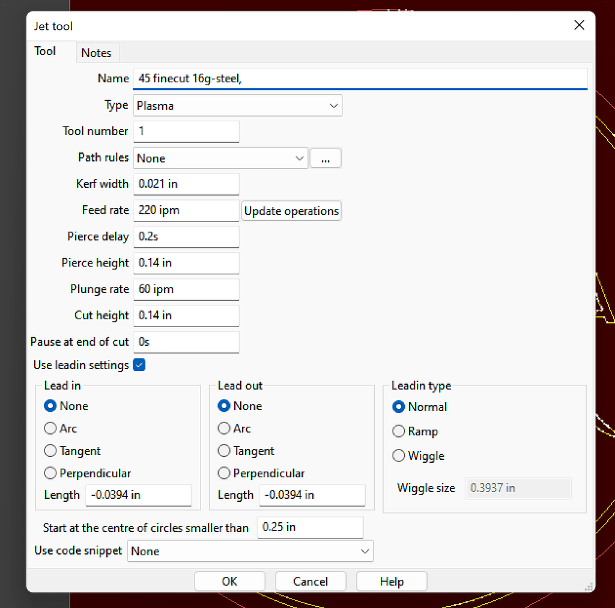Expand the Type Plasma dropdown
The height and width of the screenshot is (608, 615).
point(237,106)
